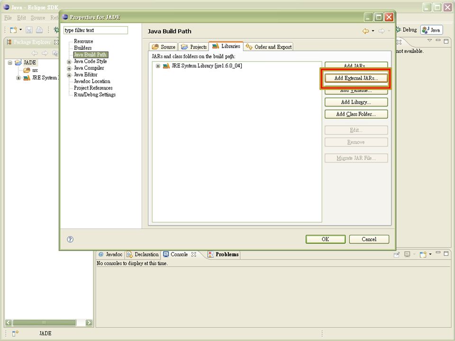Click the horizontal scrollbar left arrow

click(8, 323)
